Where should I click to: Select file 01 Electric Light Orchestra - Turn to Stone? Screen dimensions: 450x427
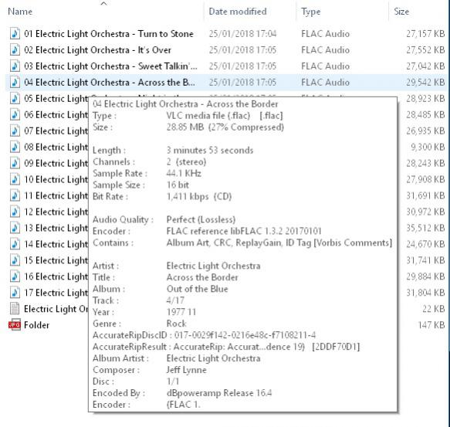tap(109, 34)
